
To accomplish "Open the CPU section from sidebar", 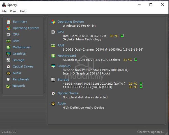I will 16,34.
